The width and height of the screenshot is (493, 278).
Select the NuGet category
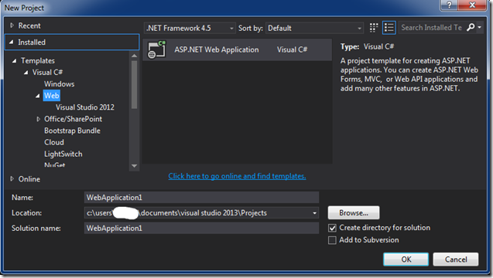click(54, 164)
